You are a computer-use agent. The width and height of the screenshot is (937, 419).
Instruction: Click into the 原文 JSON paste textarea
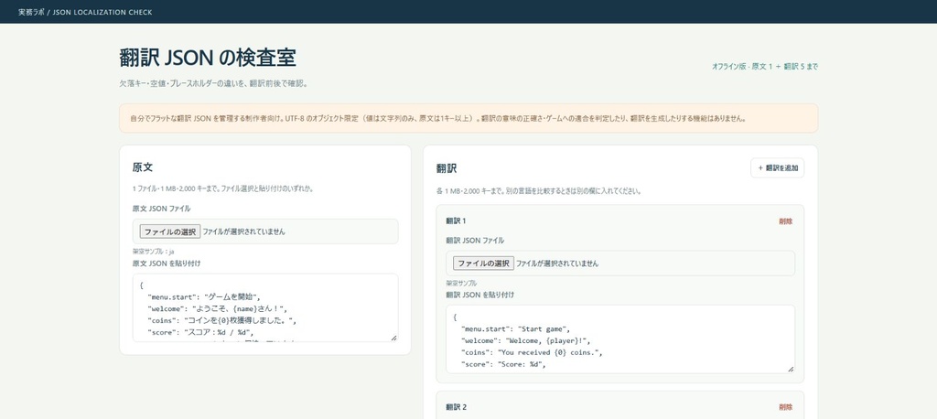(265, 307)
